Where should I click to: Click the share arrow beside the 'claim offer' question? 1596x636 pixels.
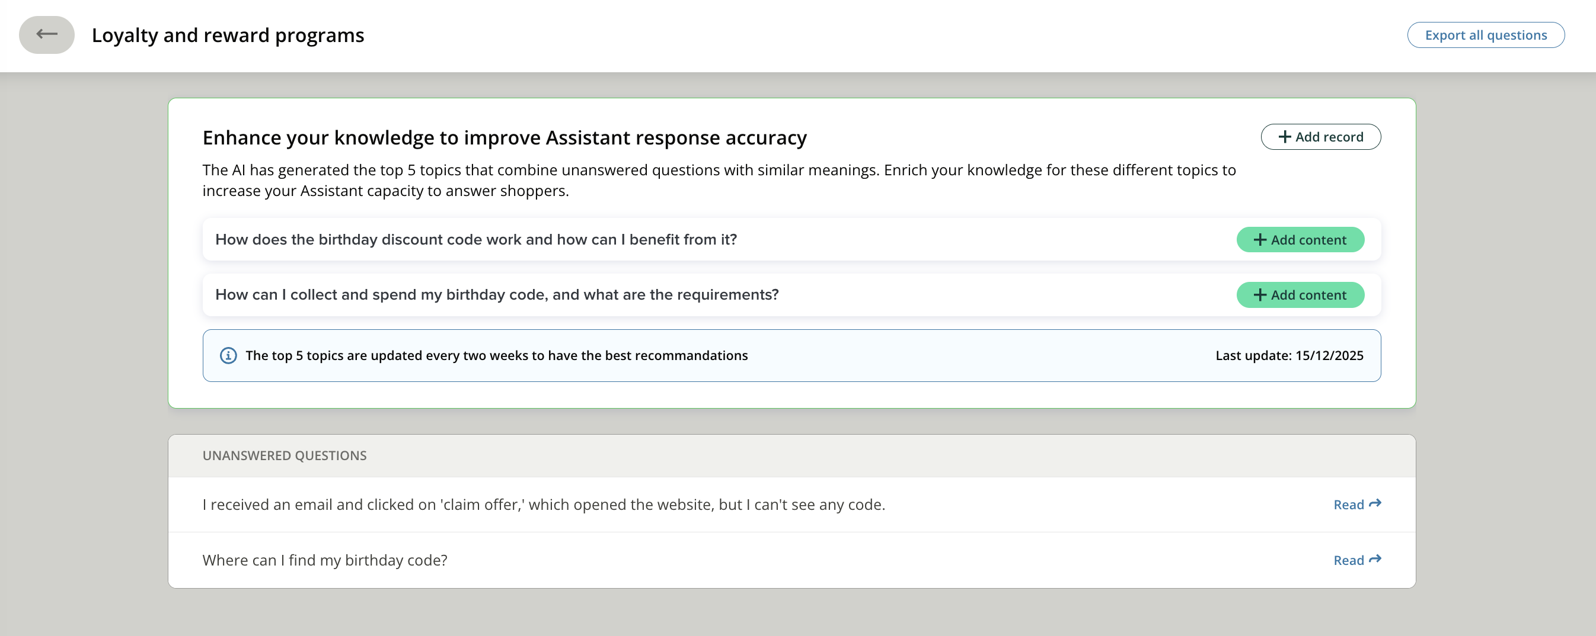coord(1375,503)
